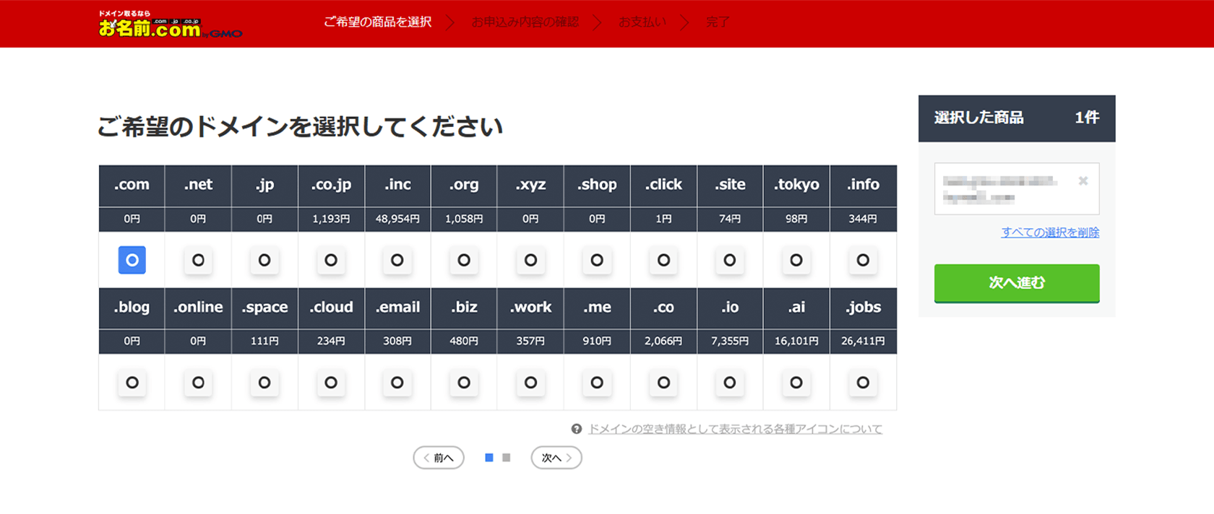The width and height of the screenshot is (1214, 514).
Task: Go to previous page with 前へ button
Action: tap(439, 458)
